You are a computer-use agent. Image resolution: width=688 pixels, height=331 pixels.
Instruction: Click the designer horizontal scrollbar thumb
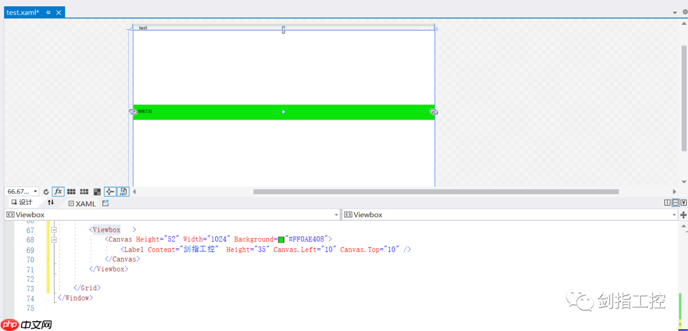pos(436,192)
